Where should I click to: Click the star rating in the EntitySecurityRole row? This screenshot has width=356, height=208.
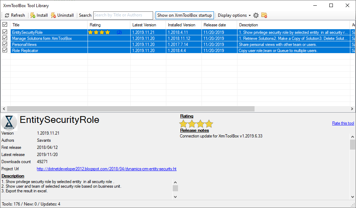click(x=99, y=32)
